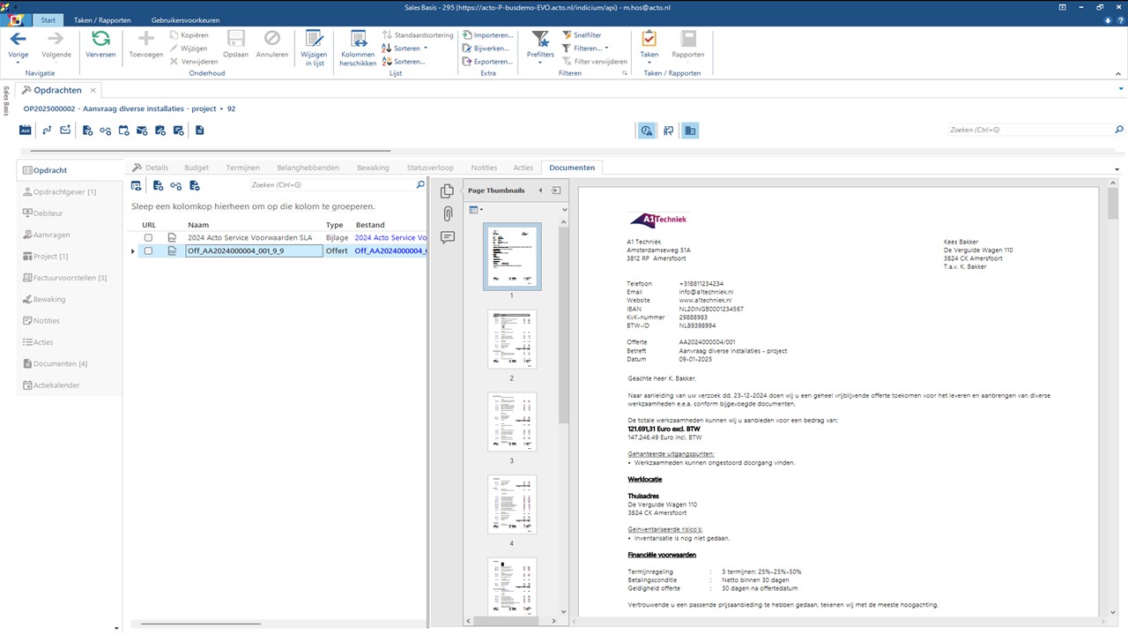Switch to the Statusverloop tab
The height and width of the screenshot is (635, 1128).
pyautogui.click(x=430, y=168)
